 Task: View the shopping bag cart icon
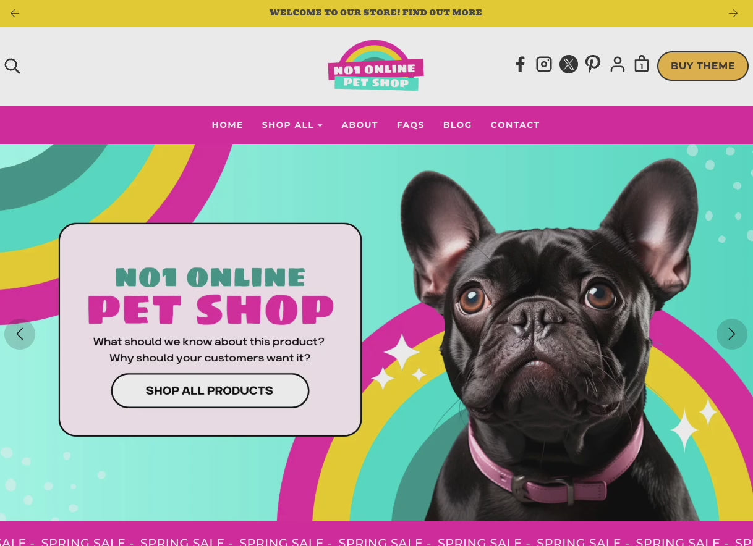(642, 64)
